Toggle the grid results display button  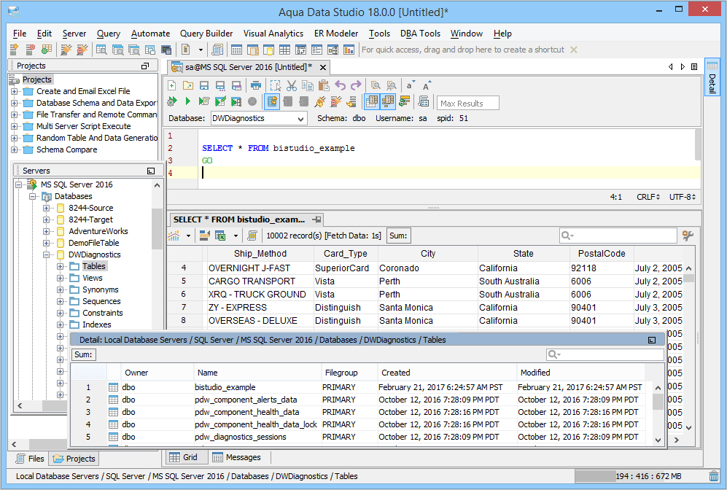[371, 101]
